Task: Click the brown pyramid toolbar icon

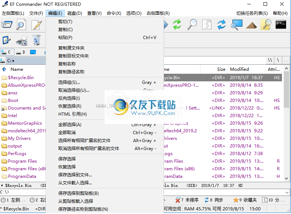Action: [x=251, y=25]
